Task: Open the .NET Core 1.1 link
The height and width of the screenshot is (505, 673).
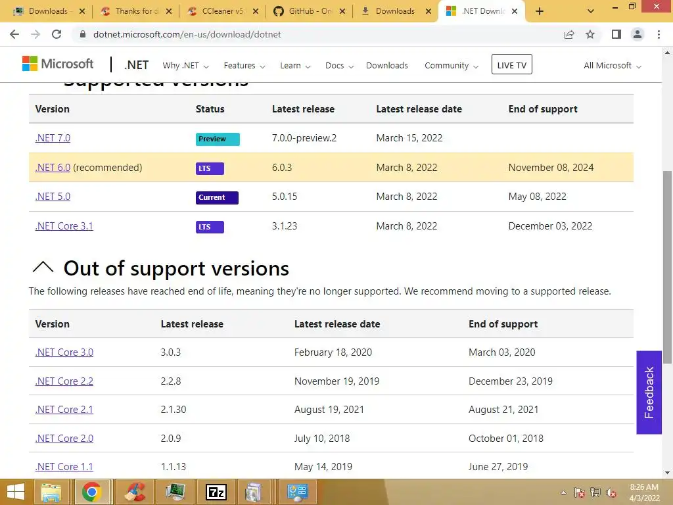Action: pos(64,466)
